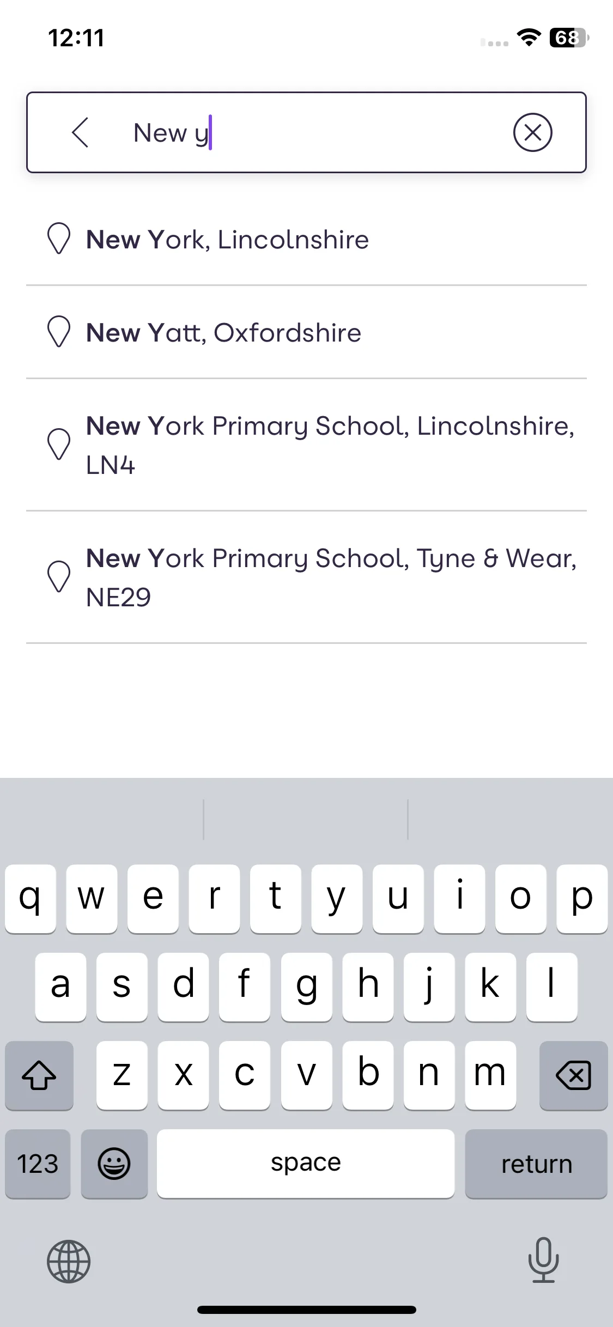Tap the 'r' key on keyboard
This screenshot has width=613, height=1327.
(214, 898)
